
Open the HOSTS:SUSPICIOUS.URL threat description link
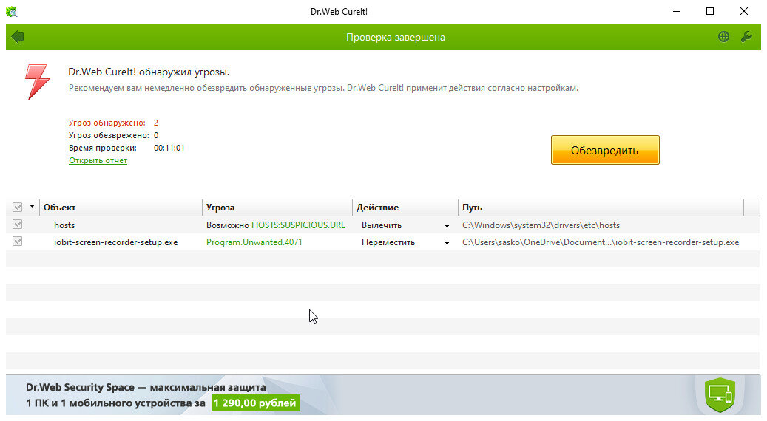pos(298,225)
